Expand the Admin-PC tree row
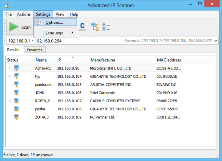 click(10, 68)
